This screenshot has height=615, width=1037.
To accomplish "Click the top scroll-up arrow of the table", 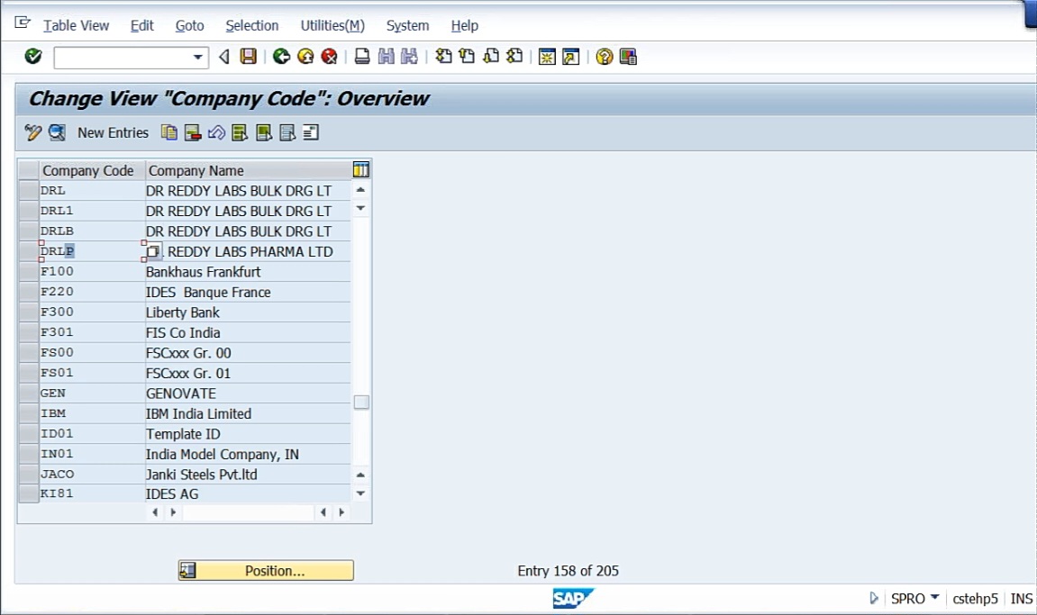I will tap(360, 190).
